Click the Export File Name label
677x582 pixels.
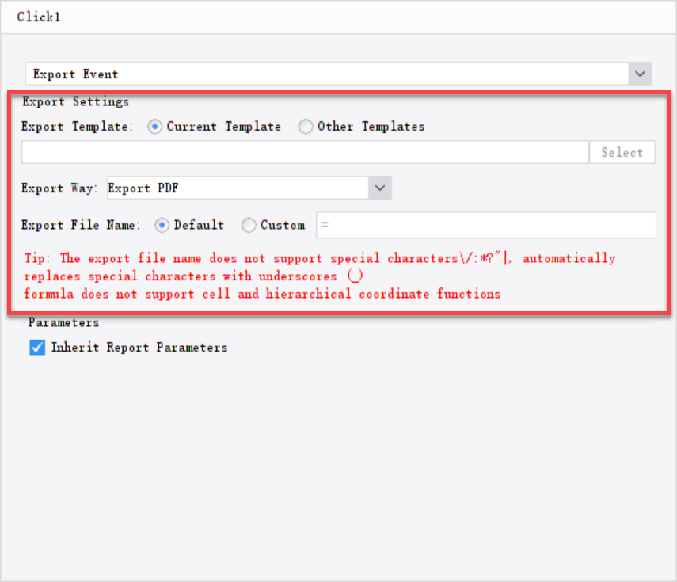[81, 225]
